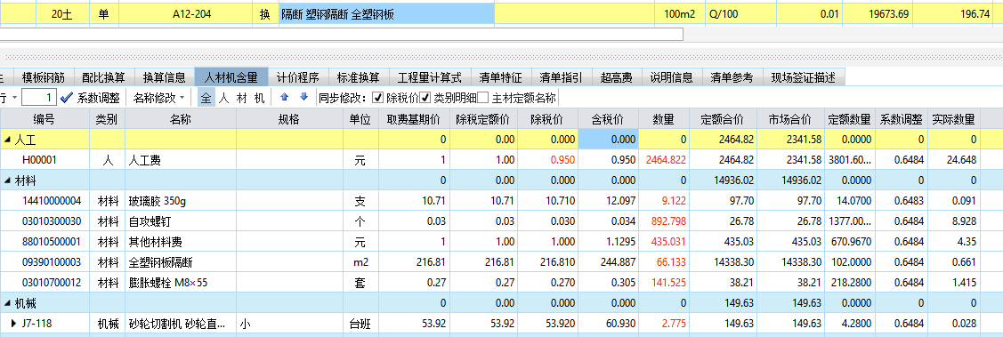Screen dimensions: 1003x337
Task: Click the red 0.950 除税价 cell
Action: [x=547, y=160]
